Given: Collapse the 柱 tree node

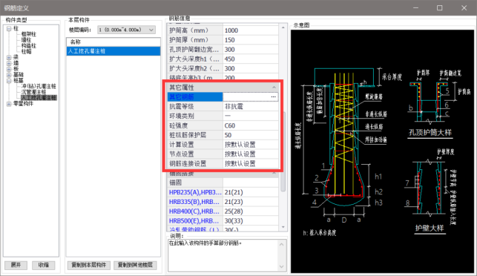Looking at the screenshot, I should click(9, 29).
